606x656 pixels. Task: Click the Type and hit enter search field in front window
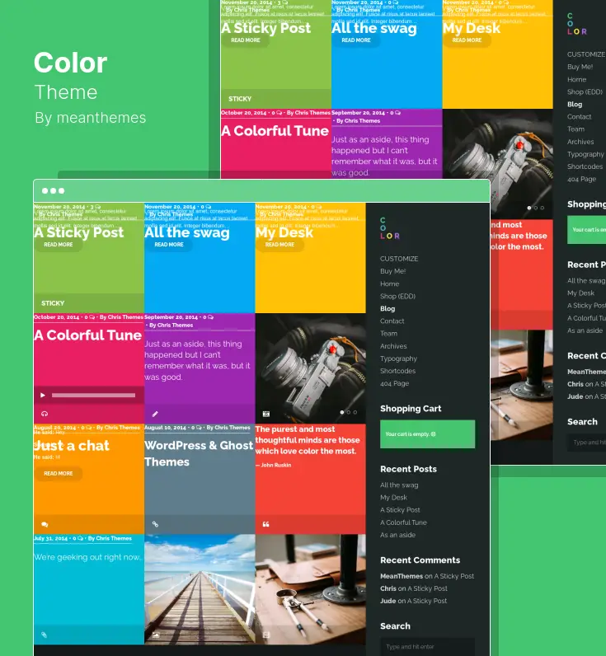pos(427,647)
